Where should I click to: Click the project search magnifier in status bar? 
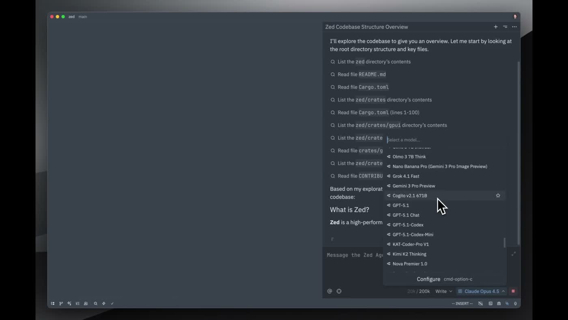pos(96,303)
